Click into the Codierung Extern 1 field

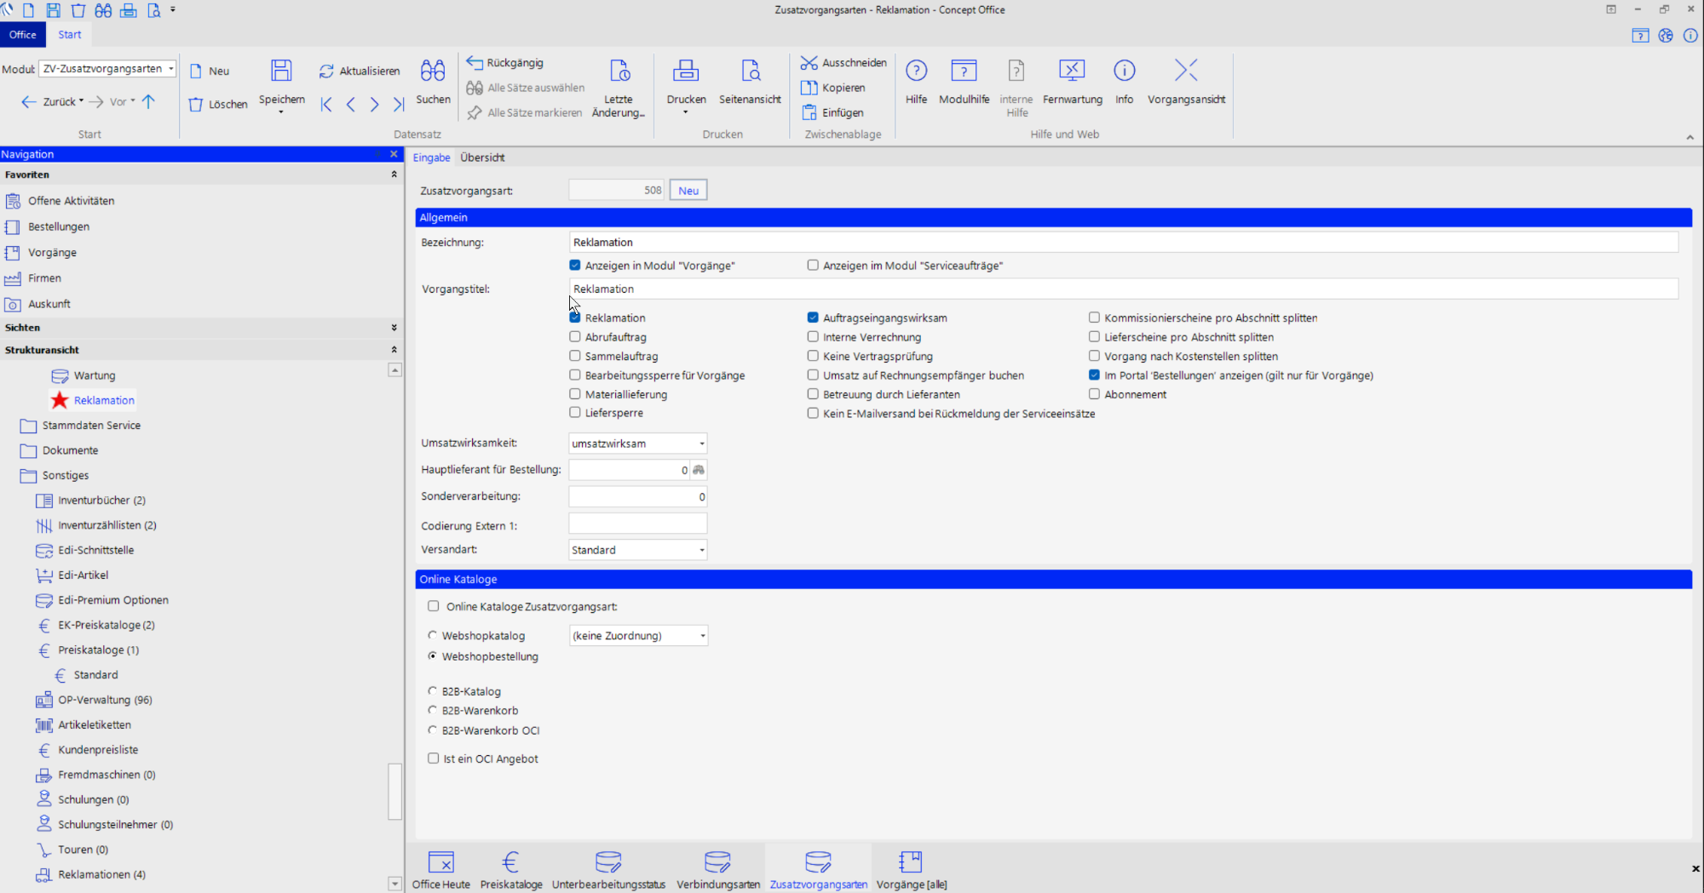pos(637,524)
